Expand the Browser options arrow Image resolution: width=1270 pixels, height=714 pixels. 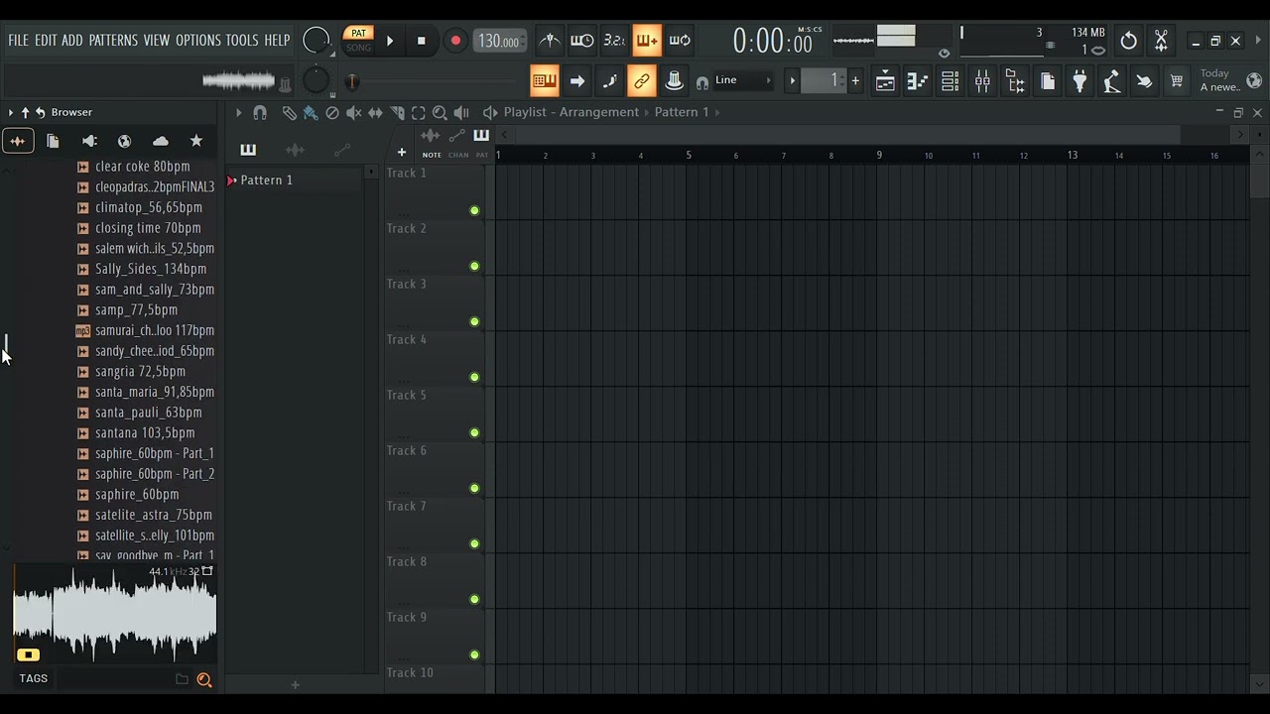coord(10,113)
